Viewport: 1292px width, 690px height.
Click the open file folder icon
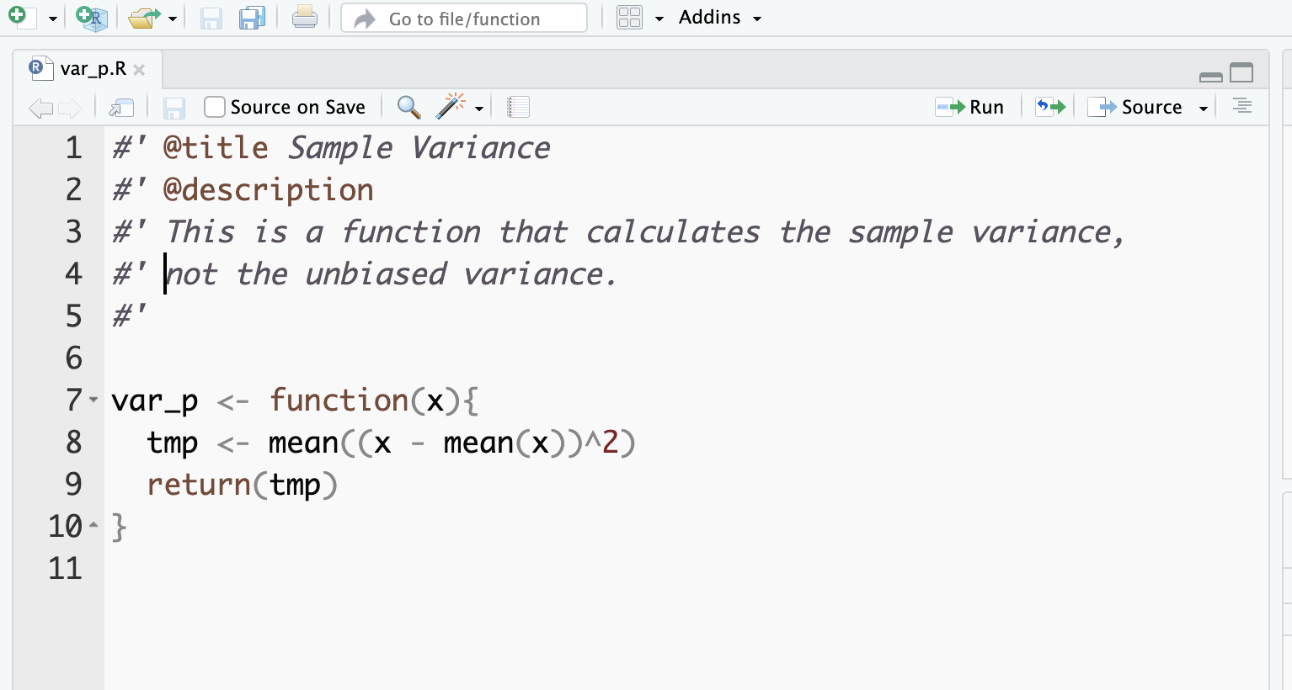[144, 18]
